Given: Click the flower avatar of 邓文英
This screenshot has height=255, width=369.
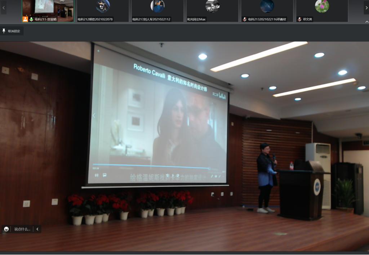Looking at the screenshot, I should 322,6.
